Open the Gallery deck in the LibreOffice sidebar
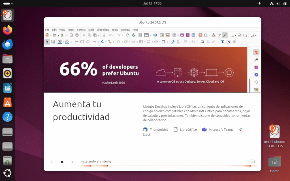 (x=256, y=67)
